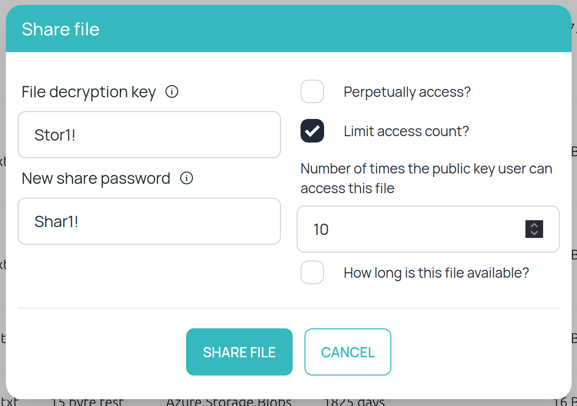Click the "New share password" label

pos(96,178)
